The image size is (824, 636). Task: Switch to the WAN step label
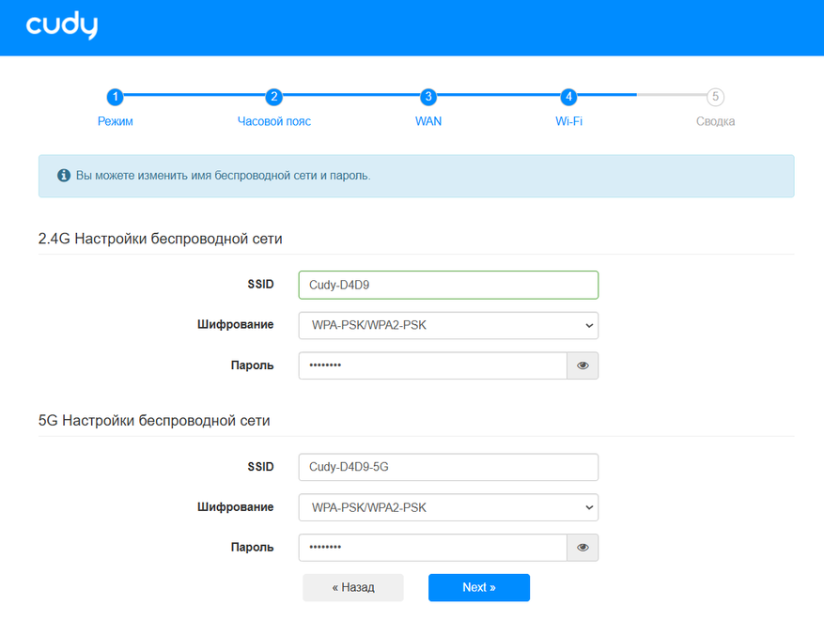pyautogui.click(x=428, y=121)
